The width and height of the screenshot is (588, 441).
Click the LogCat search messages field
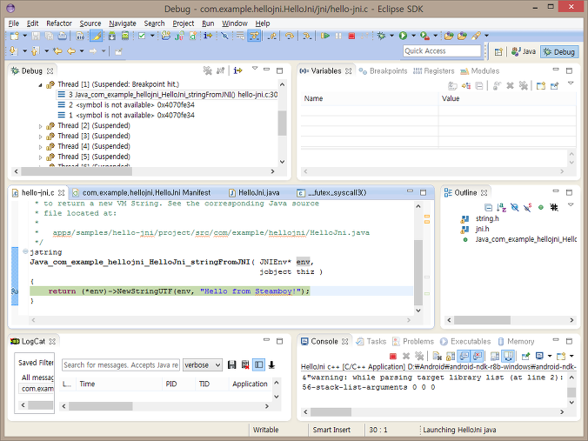(121, 364)
